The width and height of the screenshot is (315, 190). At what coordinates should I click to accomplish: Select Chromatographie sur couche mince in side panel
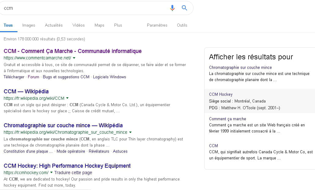point(240,68)
